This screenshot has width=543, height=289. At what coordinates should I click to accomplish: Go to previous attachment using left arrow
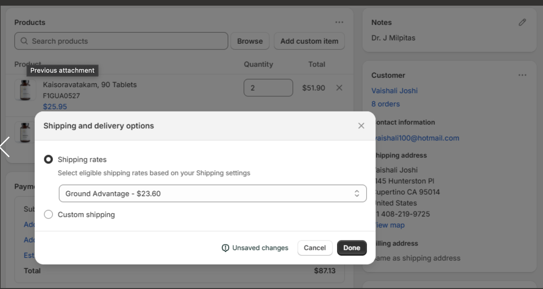pos(5,147)
